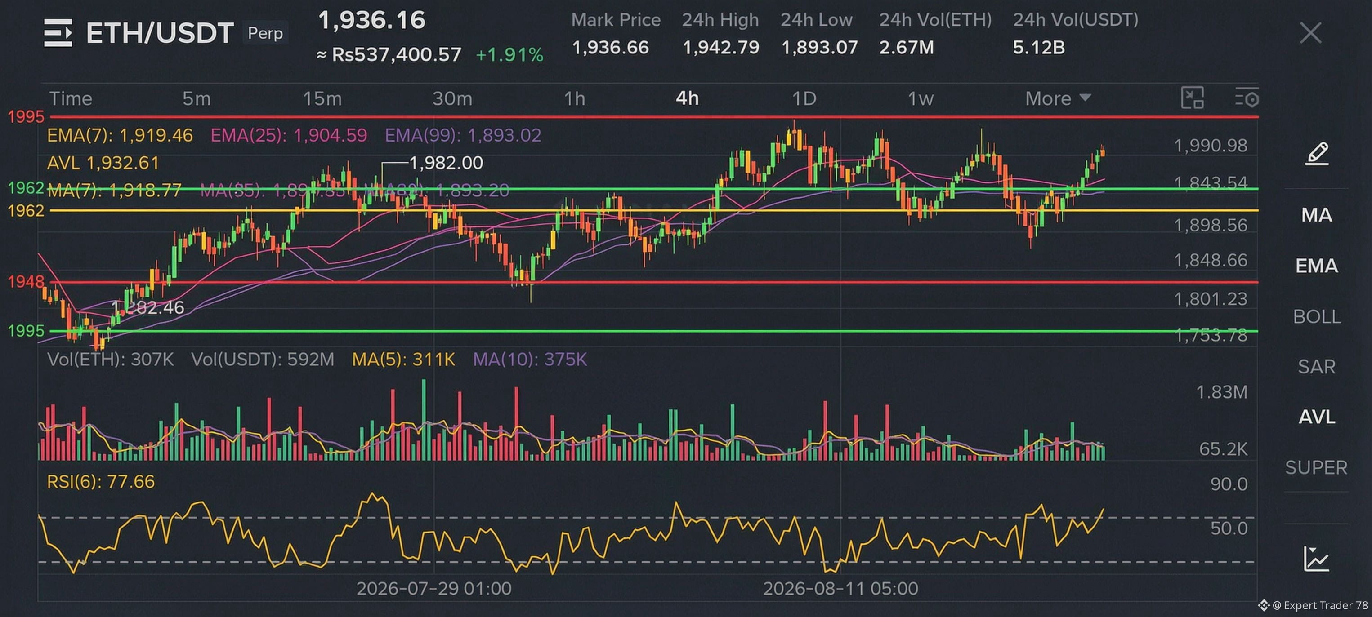
Task: Select the 15m timeframe
Action: pyautogui.click(x=322, y=98)
